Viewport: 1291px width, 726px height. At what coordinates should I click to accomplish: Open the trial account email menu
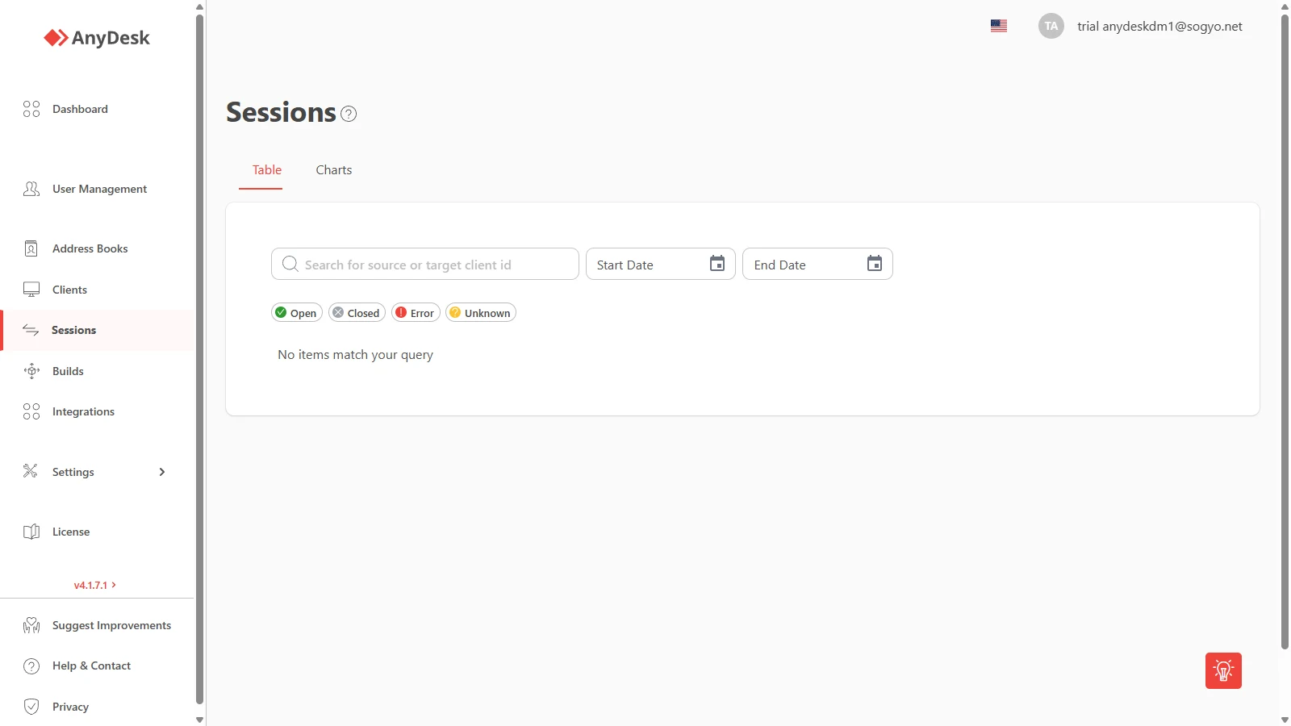(1159, 26)
